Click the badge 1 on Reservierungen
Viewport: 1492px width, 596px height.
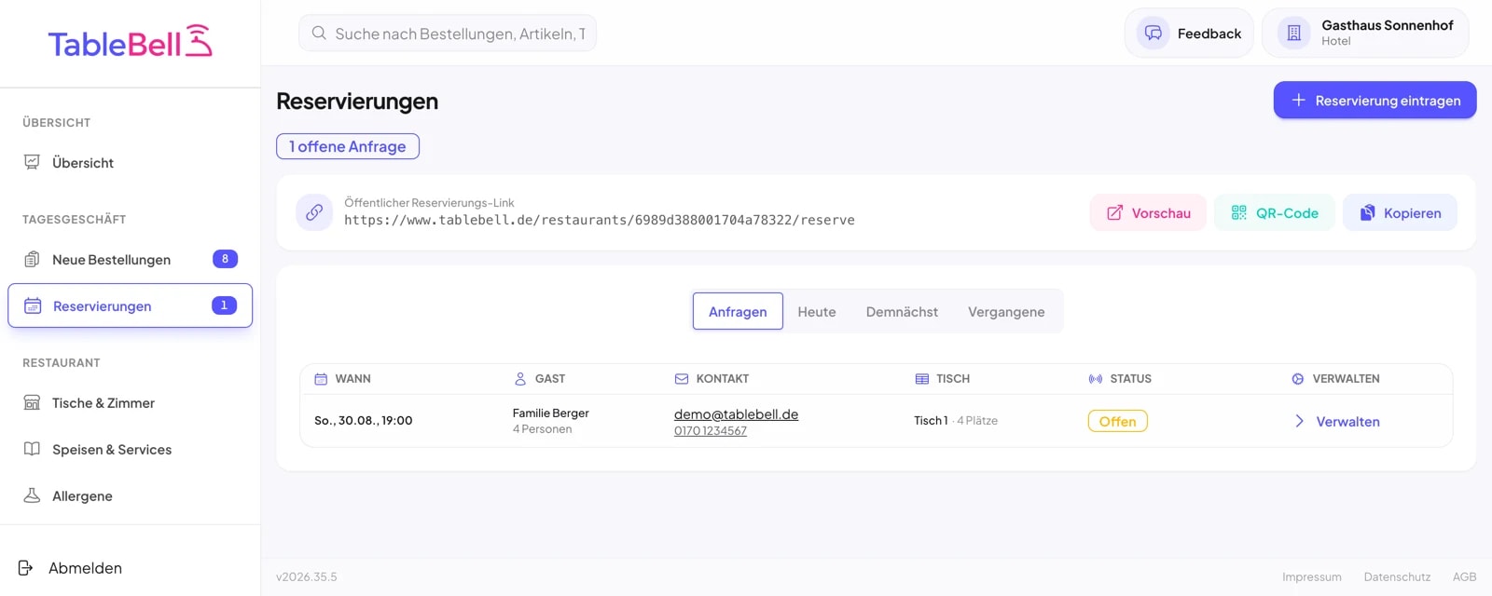[x=224, y=305]
